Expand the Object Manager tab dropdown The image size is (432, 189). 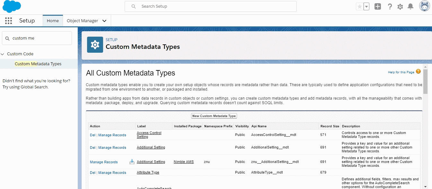pos(104,21)
